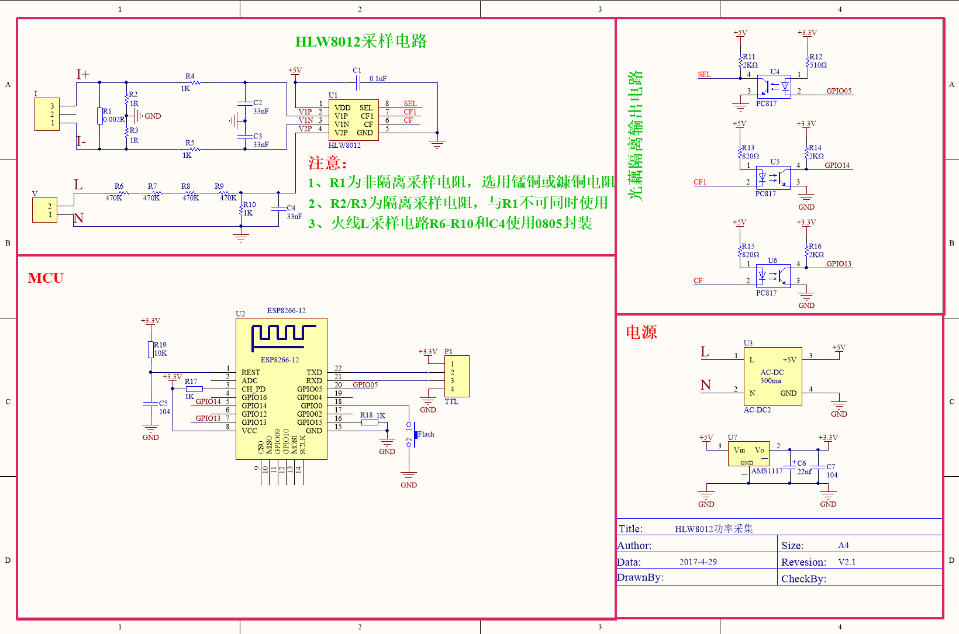Select the V input connector block

click(44, 210)
